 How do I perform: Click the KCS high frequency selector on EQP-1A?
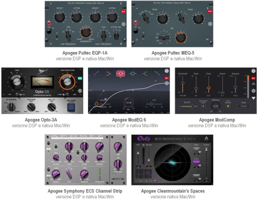pyautogui.click(x=103, y=36)
